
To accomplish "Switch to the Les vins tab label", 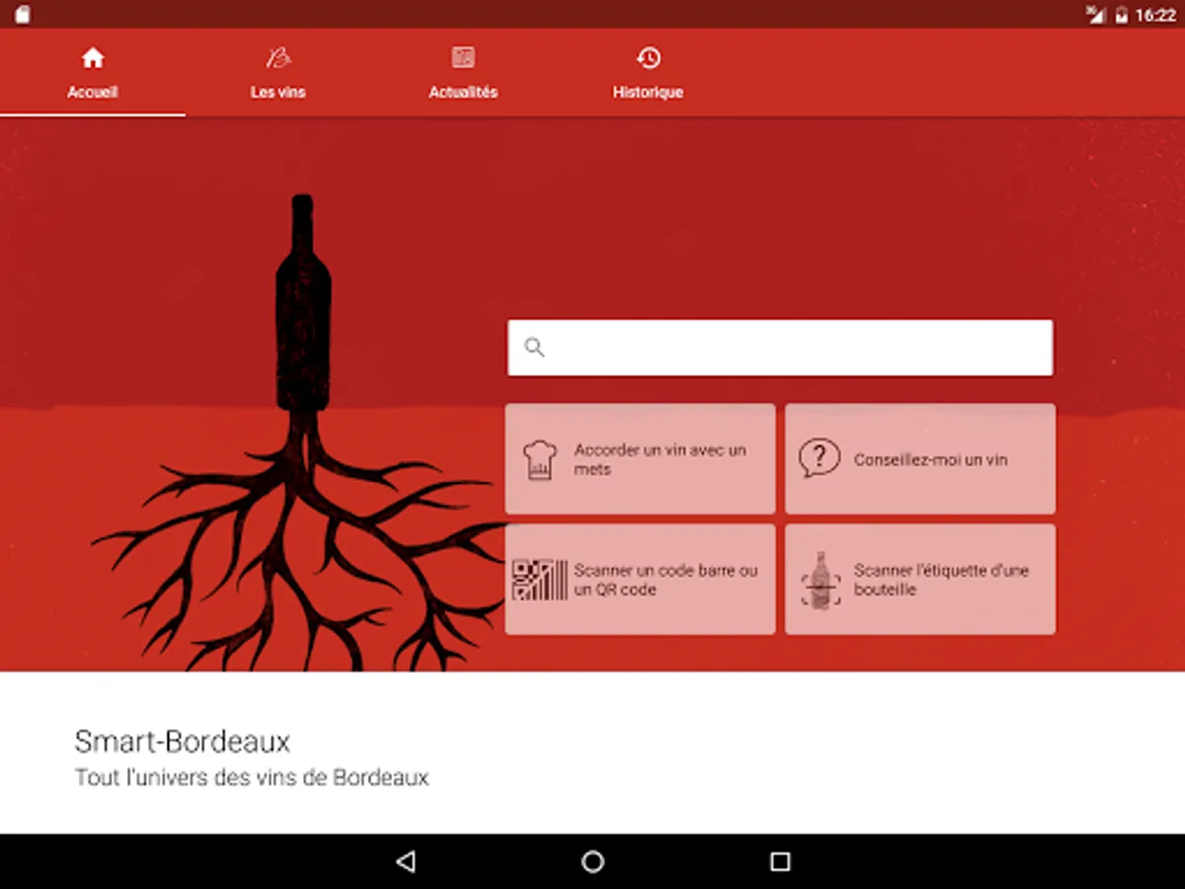I will tap(278, 92).
